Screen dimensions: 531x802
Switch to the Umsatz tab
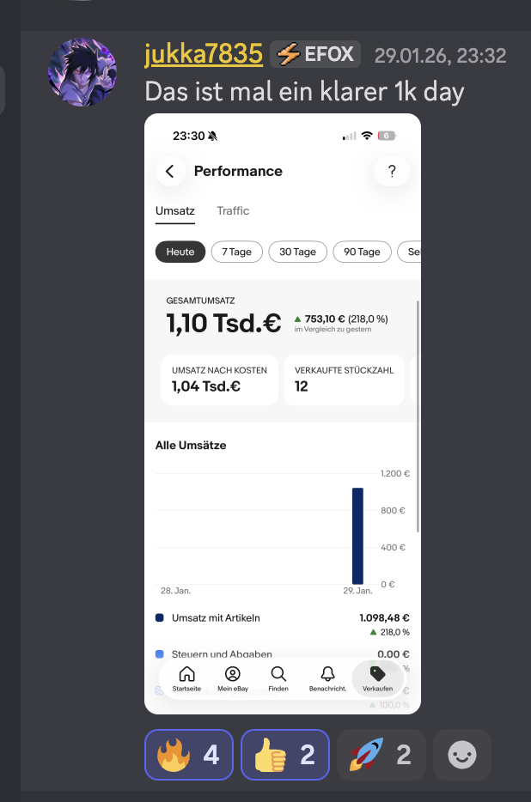coord(174,211)
